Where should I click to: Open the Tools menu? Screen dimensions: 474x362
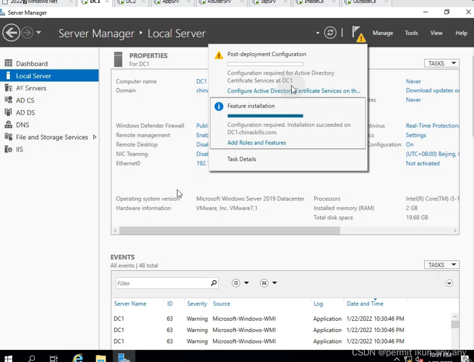coord(411,33)
